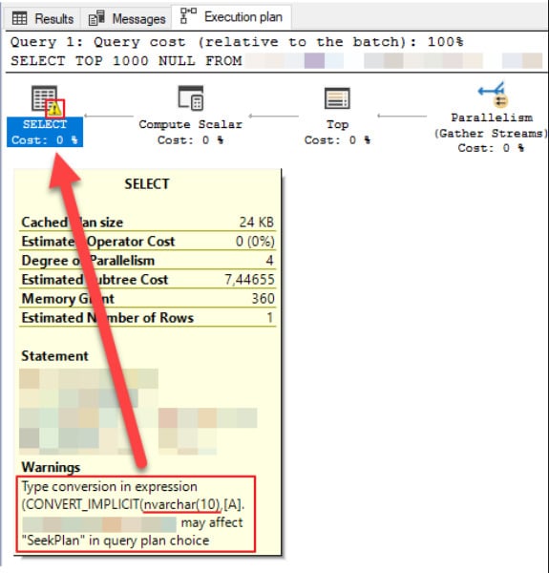The width and height of the screenshot is (549, 573).
Task: Click the Messages tab icon
Action: click(x=96, y=18)
